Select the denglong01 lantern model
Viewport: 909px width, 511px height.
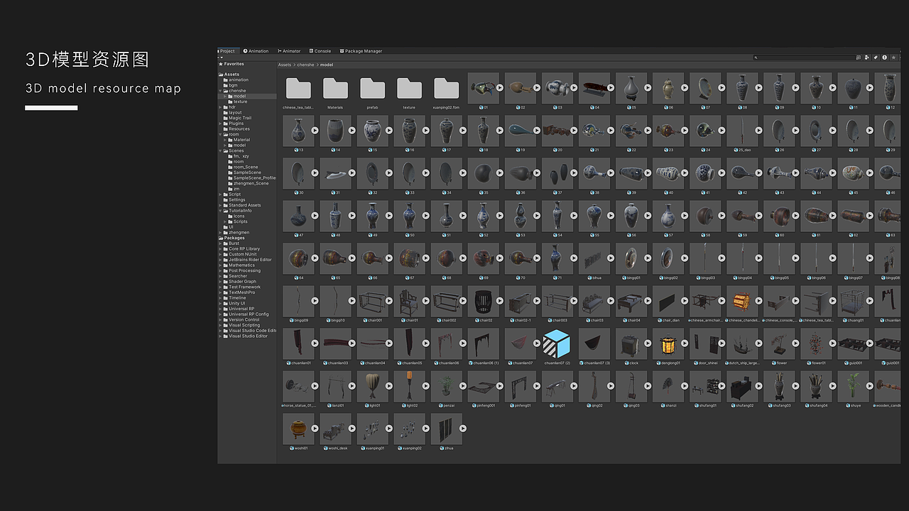pos(668,344)
